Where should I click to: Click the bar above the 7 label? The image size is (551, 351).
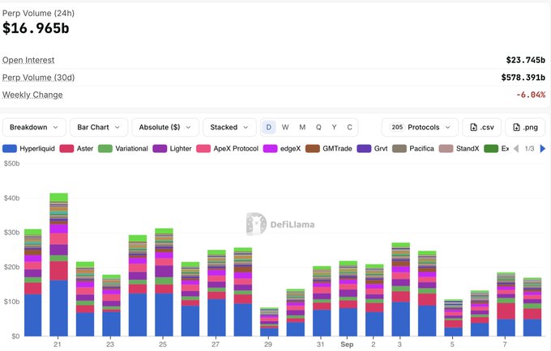(506, 304)
